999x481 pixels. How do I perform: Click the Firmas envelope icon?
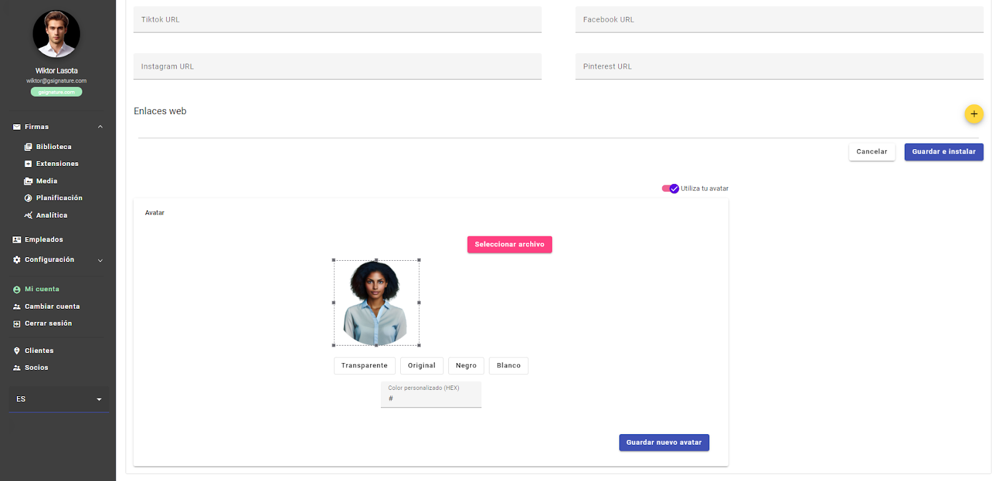pos(17,127)
